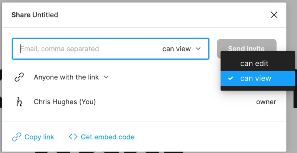297x153 pixels.
Task: Choose can view in the permission menu
Action: [x=258, y=78]
